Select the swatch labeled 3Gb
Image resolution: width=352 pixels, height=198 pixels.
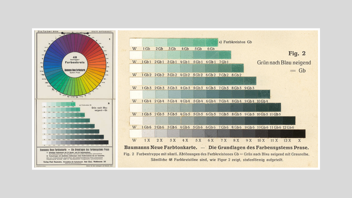173,42
